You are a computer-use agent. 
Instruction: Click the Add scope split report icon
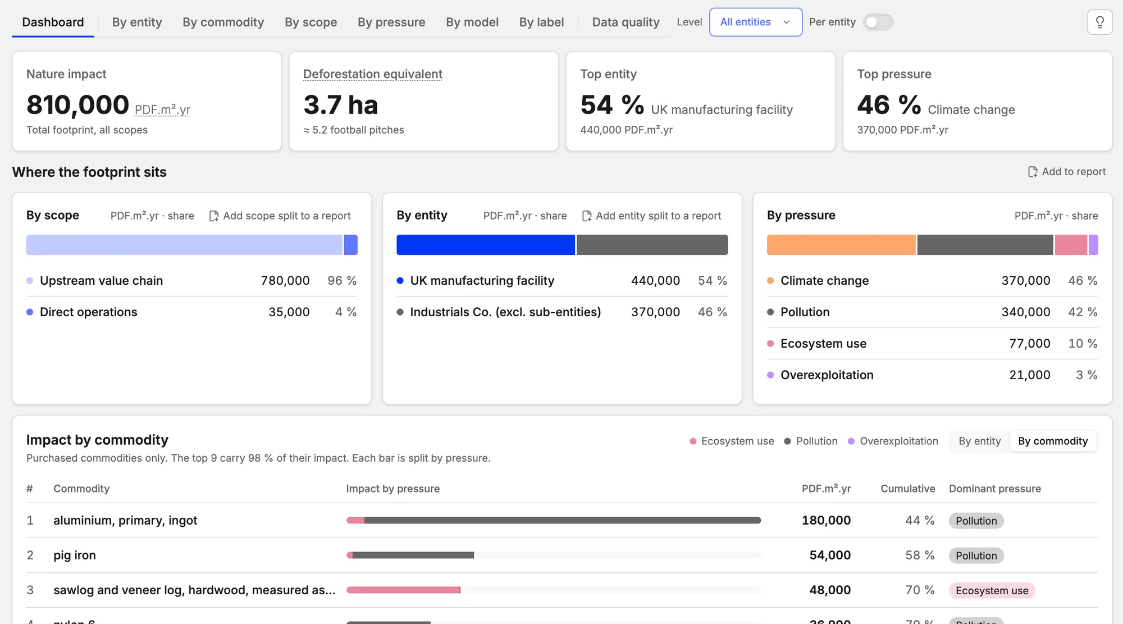(214, 216)
